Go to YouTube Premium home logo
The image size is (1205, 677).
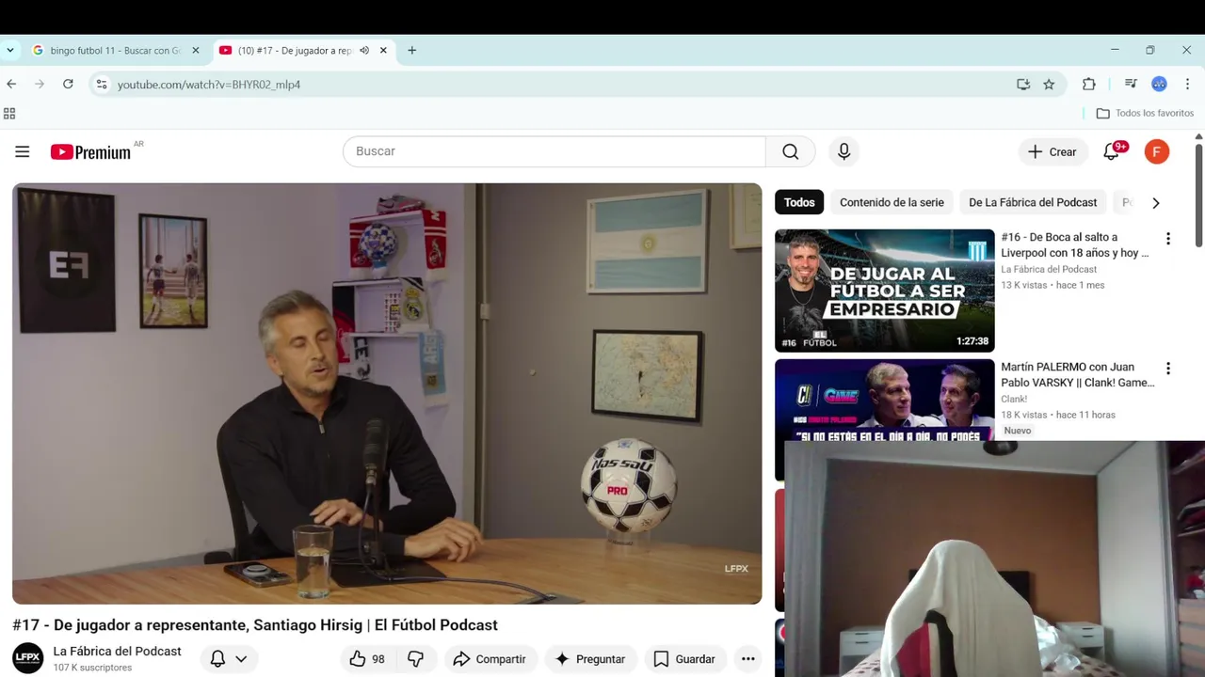91,152
